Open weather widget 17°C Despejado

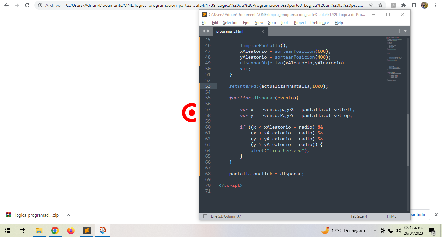pyautogui.click(x=343, y=231)
